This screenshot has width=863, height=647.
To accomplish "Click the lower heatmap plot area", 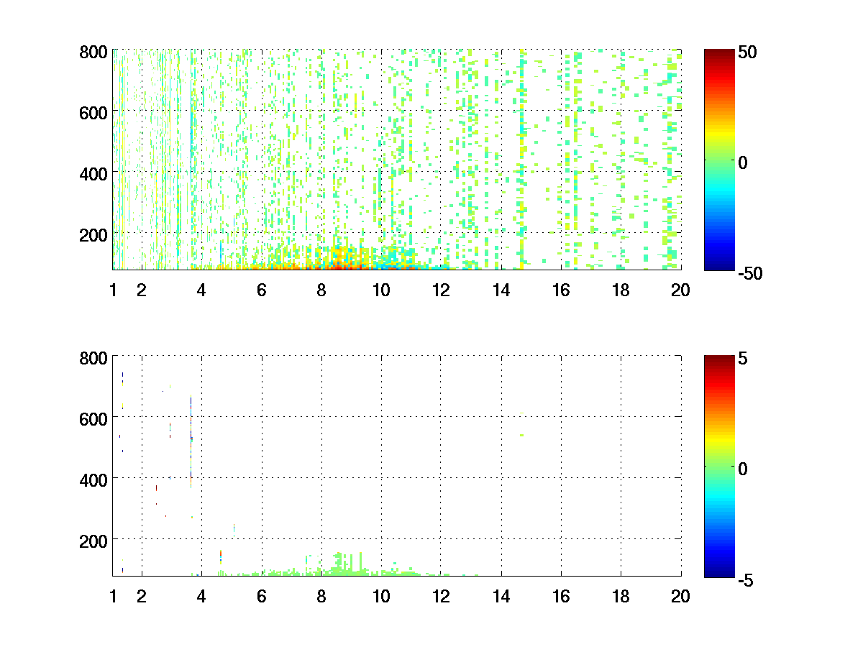I will 397,466.
